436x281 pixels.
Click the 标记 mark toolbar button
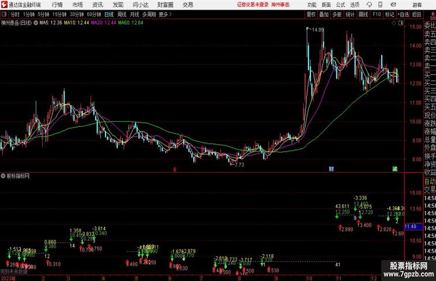click(x=389, y=14)
